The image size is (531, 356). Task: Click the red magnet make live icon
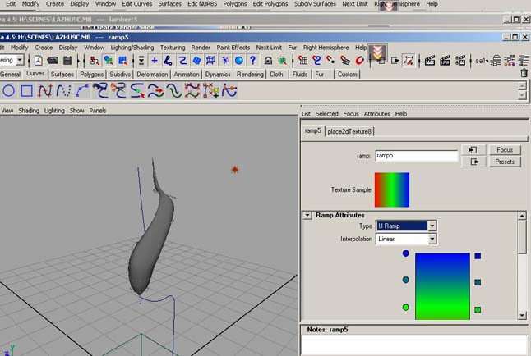(x=359, y=61)
